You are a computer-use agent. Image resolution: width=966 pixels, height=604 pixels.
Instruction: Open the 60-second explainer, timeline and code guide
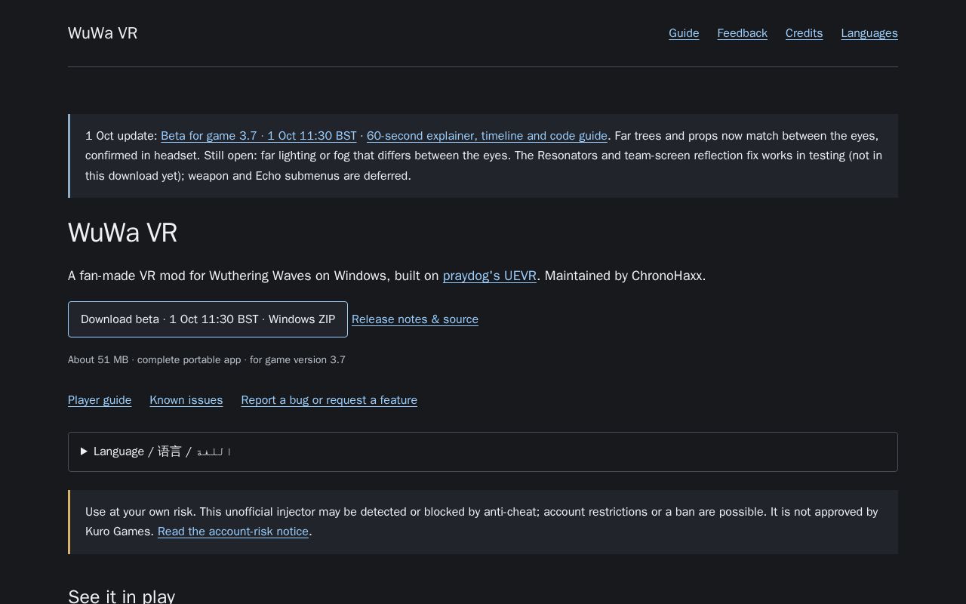(x=487, y=136)
